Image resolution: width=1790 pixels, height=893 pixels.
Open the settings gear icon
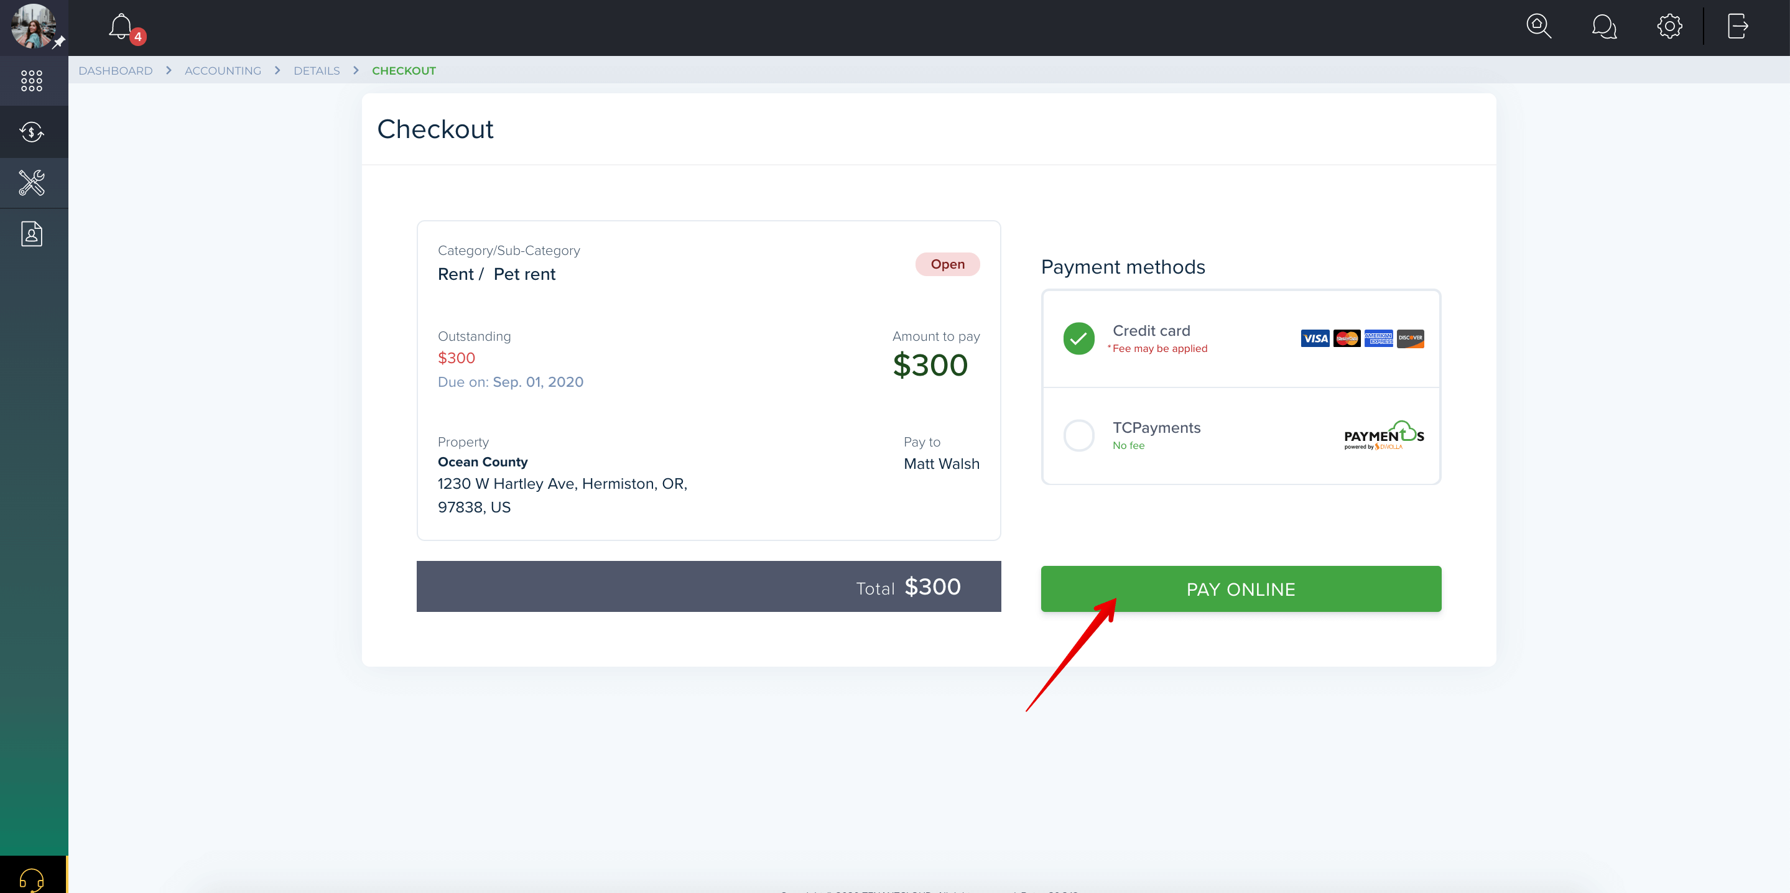1669,26
